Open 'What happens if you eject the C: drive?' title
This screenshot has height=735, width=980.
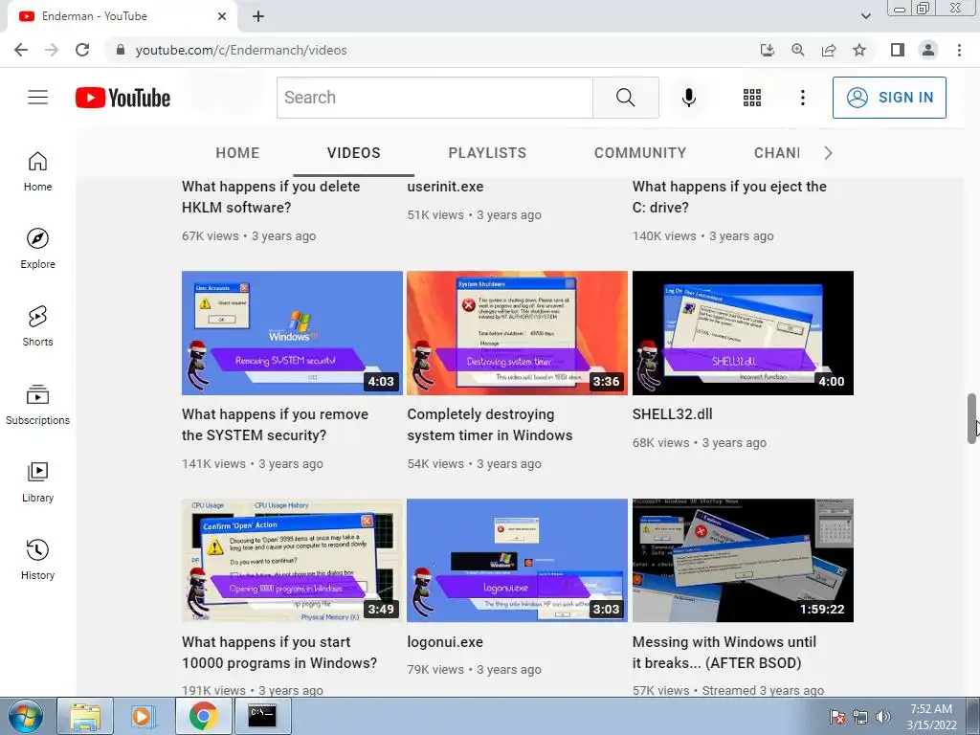coord(729,197)
